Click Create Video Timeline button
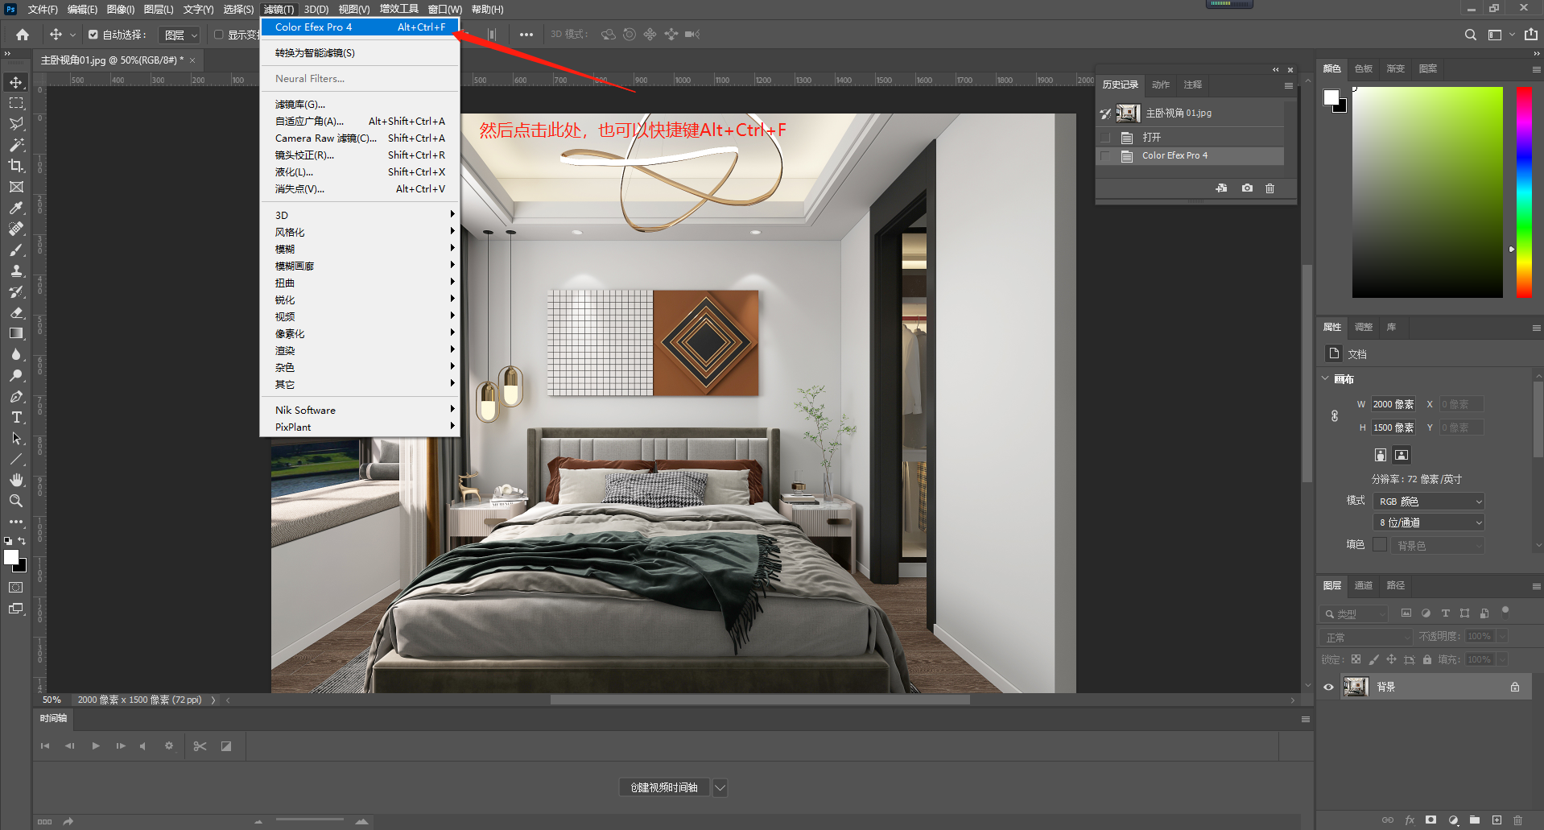1544x830 pixels. pos(664,787)
